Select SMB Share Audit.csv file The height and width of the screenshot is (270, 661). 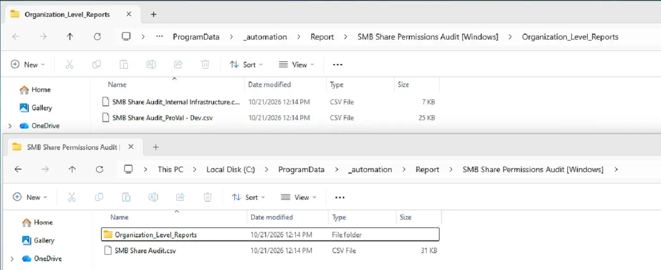pyautogui.click(x=270, y=251)
